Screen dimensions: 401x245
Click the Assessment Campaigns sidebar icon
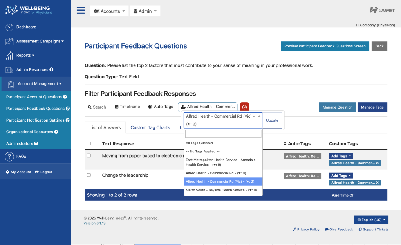point(9,41)
